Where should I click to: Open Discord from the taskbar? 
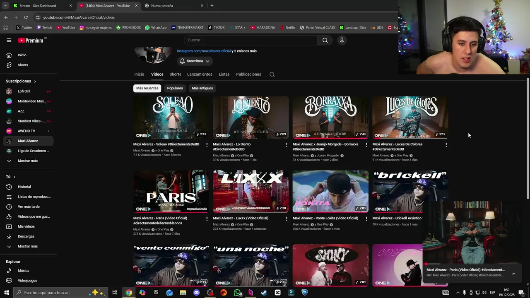click(x=196, y=293)
